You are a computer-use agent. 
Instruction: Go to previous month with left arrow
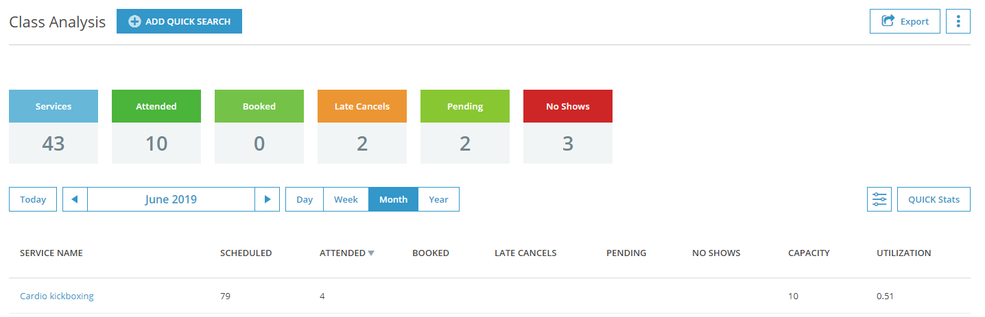(75, 199)
